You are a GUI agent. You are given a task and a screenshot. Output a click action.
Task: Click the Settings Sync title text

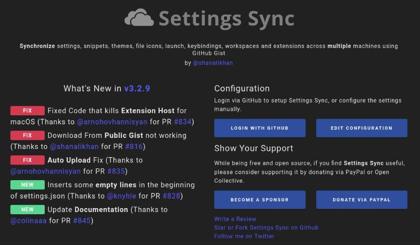226,19
